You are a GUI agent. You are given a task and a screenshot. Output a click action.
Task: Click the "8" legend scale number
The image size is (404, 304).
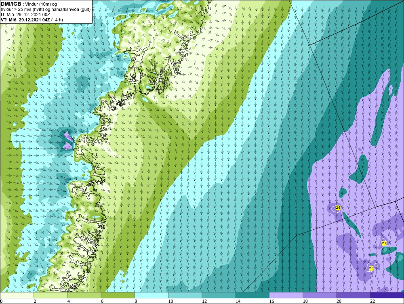tap(136, 302)
